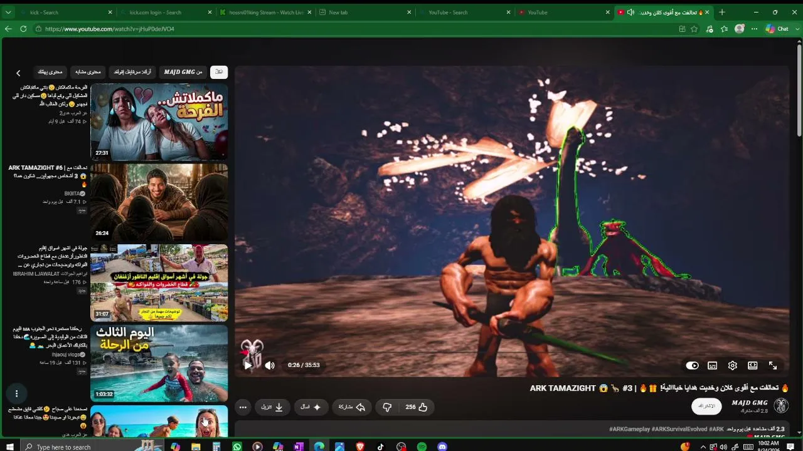Play the paused YouTube video
803x451 pixels.
pos(248,365)
